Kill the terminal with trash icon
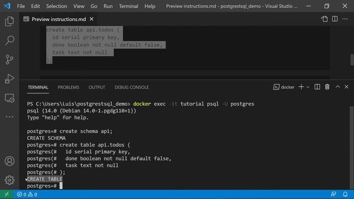This screenshot has height=199, width=354. click(x=327, y=87)
